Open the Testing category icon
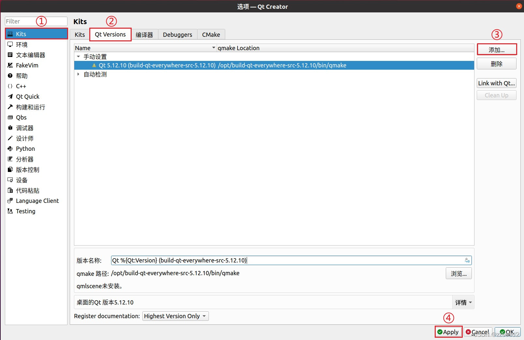 [10, 211]
